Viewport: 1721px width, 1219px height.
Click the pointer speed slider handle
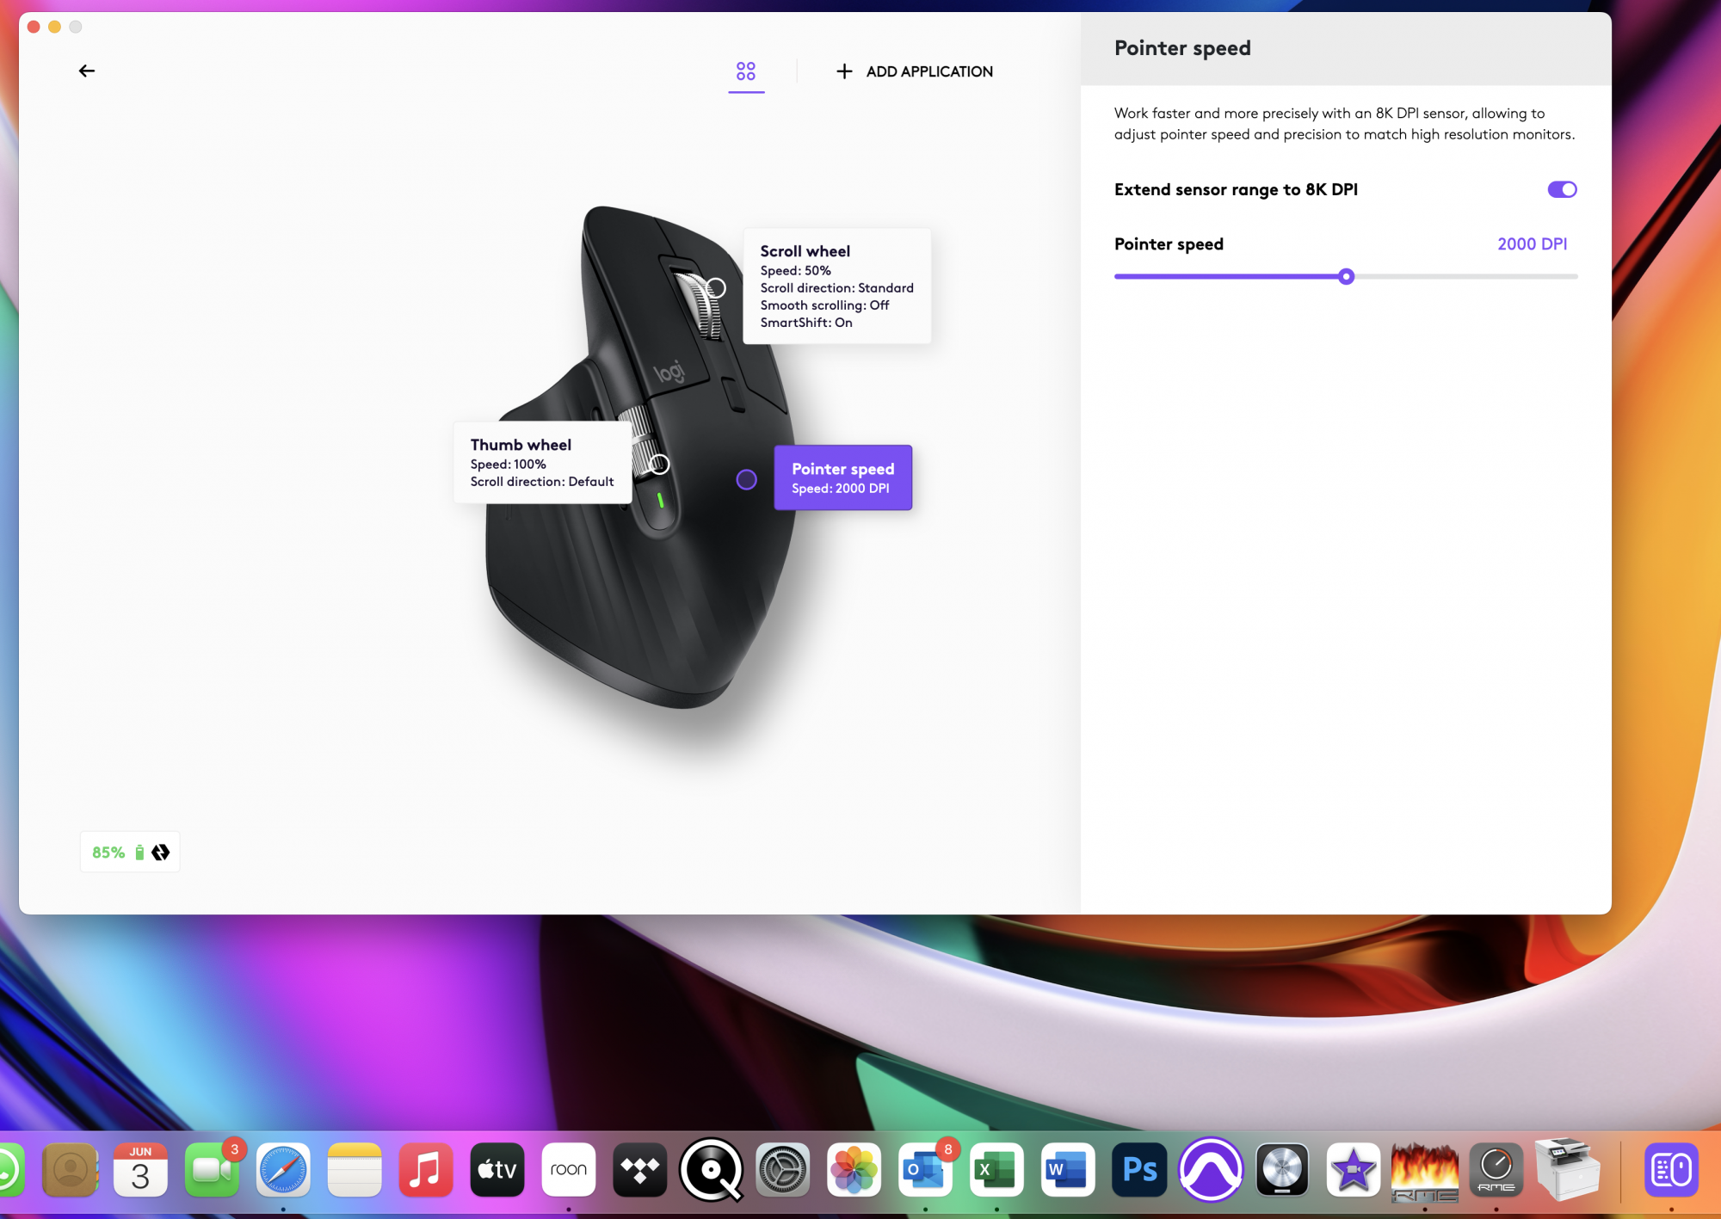coord(1347,276)
